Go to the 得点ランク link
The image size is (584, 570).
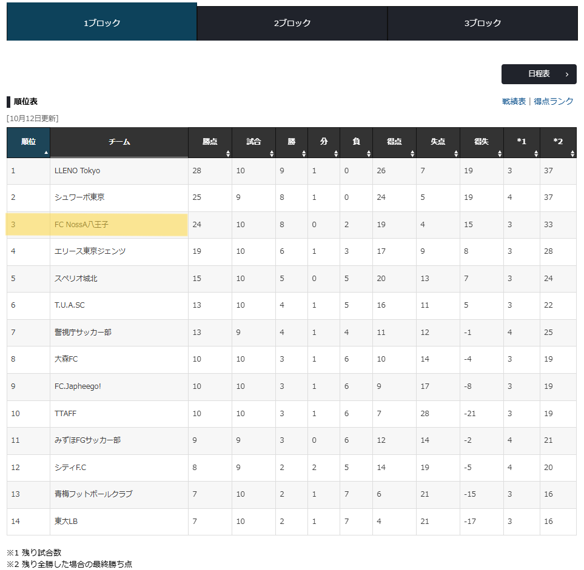coord(553,101)
